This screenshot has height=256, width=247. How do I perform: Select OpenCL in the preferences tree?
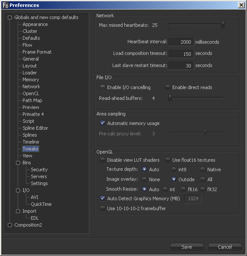pos(31,93)
